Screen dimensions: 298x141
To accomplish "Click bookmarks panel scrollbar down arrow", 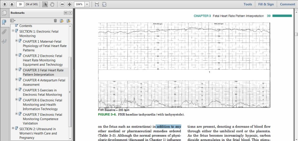I will pyautogui.click(x=70, y=139).
